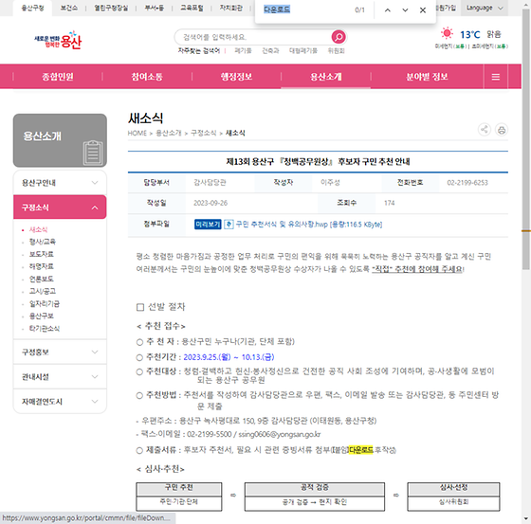Screen dimensions: 531x524
Task: Open the 참여소통 main menu
Action: 147,77
